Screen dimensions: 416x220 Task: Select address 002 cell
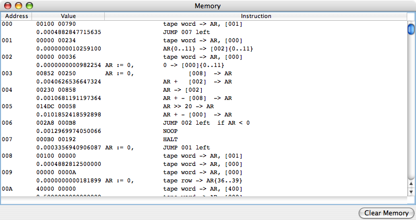[7, 57]
